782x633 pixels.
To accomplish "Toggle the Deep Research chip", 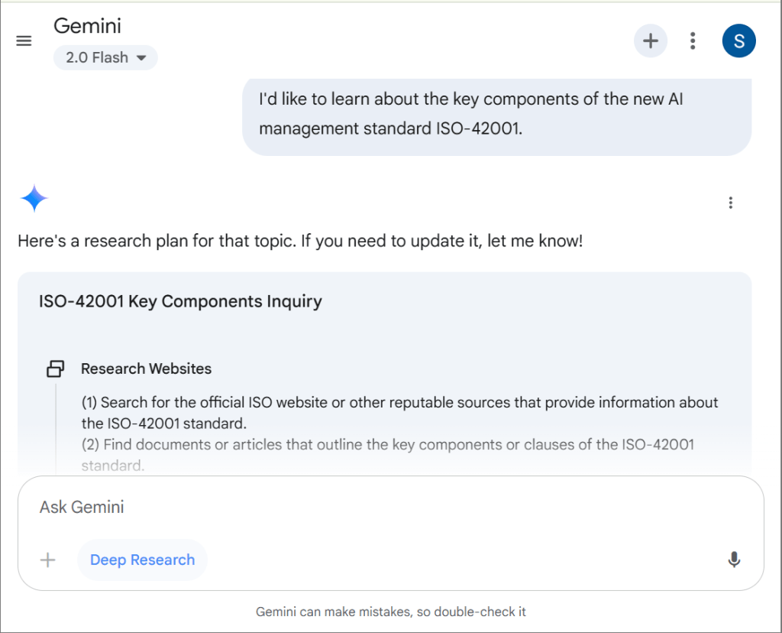I will pyautogui.click(x=142, y=560).
